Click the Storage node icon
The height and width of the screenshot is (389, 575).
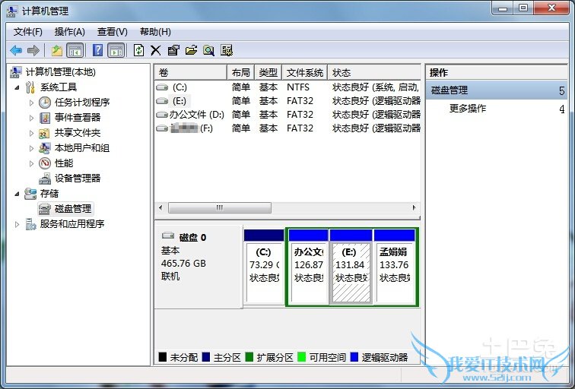[x=30, y=194]
